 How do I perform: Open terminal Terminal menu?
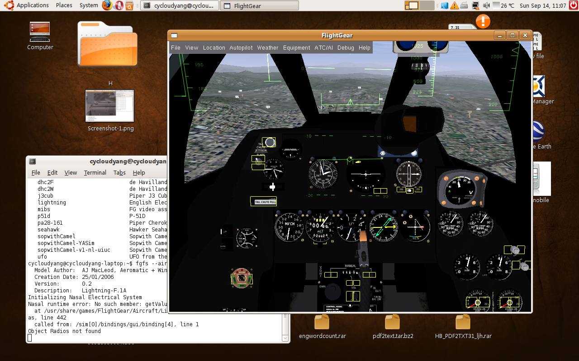[x=95, y=172]
